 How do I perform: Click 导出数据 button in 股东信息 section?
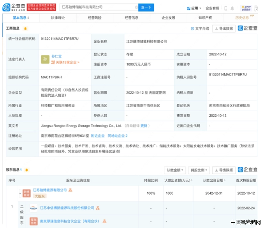click(224, 170)
